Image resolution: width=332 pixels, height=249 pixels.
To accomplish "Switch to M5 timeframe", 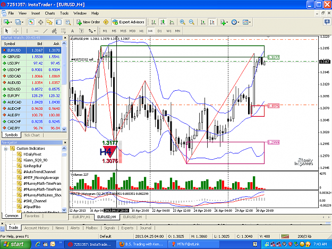I will click(114, 31).
